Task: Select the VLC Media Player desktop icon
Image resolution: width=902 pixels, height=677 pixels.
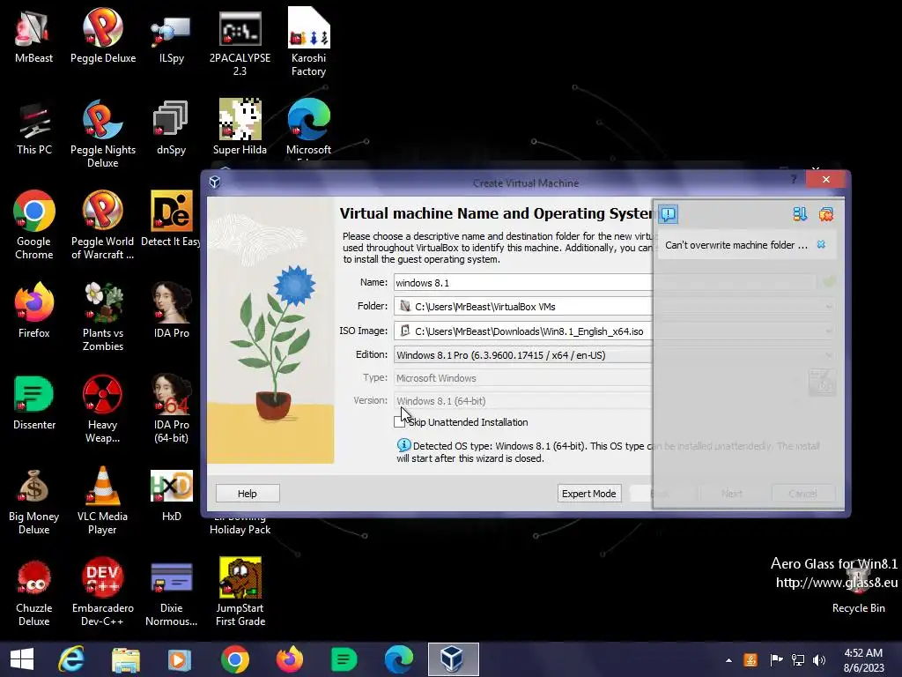Action: click(x=103, y=501)
